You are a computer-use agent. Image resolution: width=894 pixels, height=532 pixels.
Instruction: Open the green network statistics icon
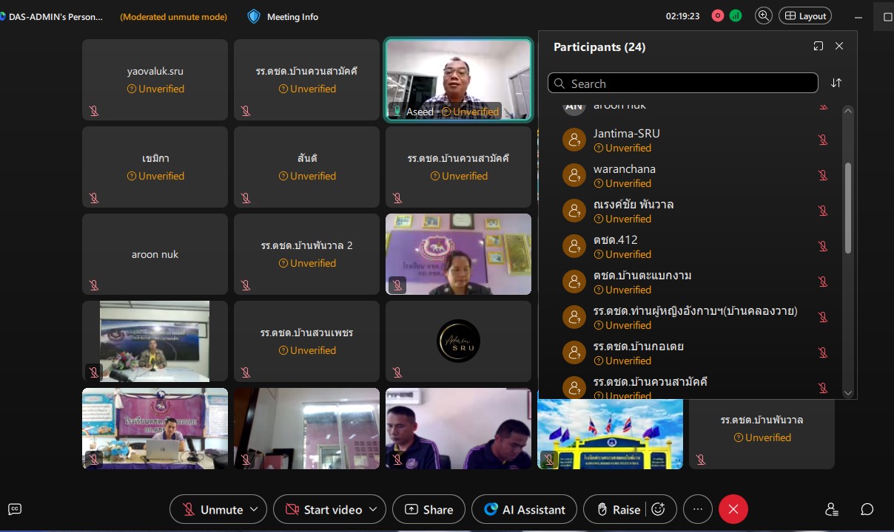pyautogui.click(x=735, y=16)
